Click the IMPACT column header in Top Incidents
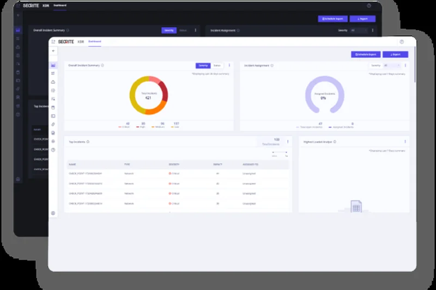Screen dimensions: 436x290 pyautogui.click(x=217, y=164)
